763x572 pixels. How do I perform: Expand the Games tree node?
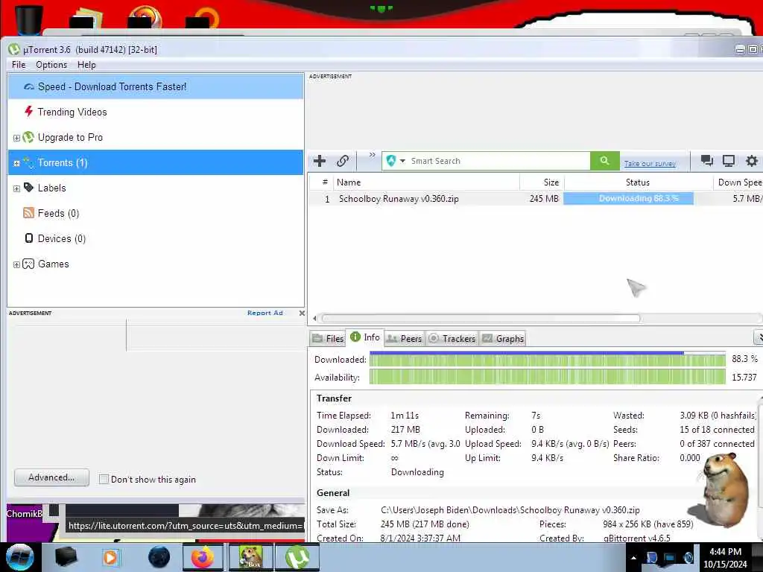(x=16, y=264)
